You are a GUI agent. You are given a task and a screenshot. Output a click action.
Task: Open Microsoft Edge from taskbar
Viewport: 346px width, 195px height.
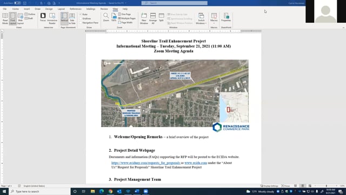(x=102, y=191)
